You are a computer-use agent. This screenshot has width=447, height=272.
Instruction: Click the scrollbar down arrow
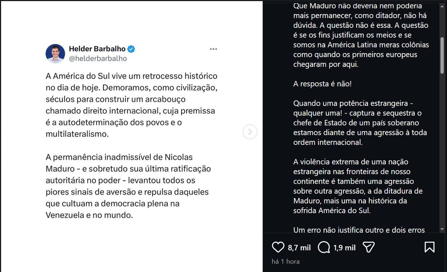(x=442, y=229)
